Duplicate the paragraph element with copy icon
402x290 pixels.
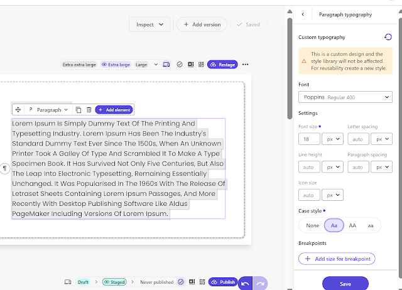coord(79,110)
